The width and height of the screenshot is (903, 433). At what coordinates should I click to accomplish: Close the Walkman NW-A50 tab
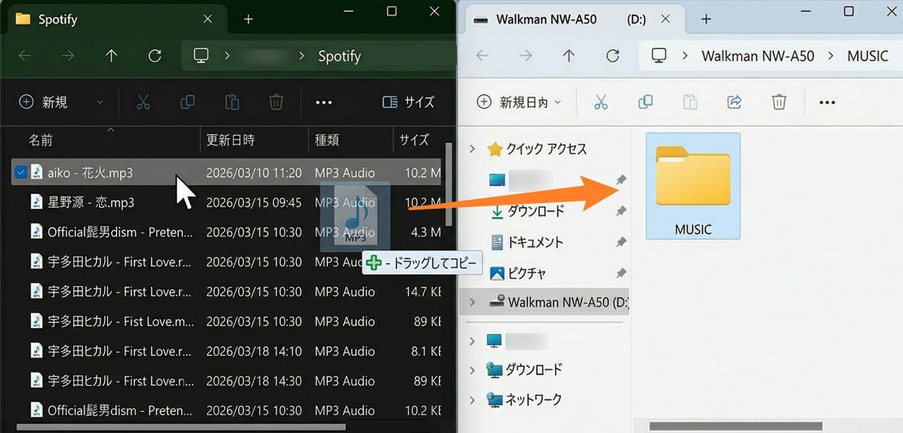(665, 19)
